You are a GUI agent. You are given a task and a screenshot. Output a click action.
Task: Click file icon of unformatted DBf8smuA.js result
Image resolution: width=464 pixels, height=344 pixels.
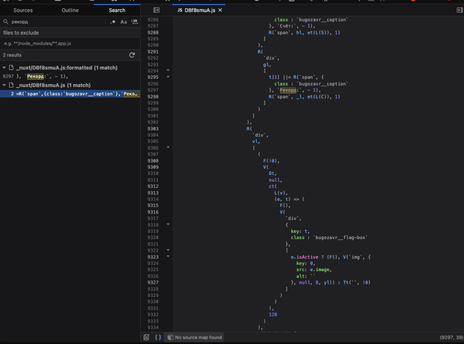coord(11,85)
